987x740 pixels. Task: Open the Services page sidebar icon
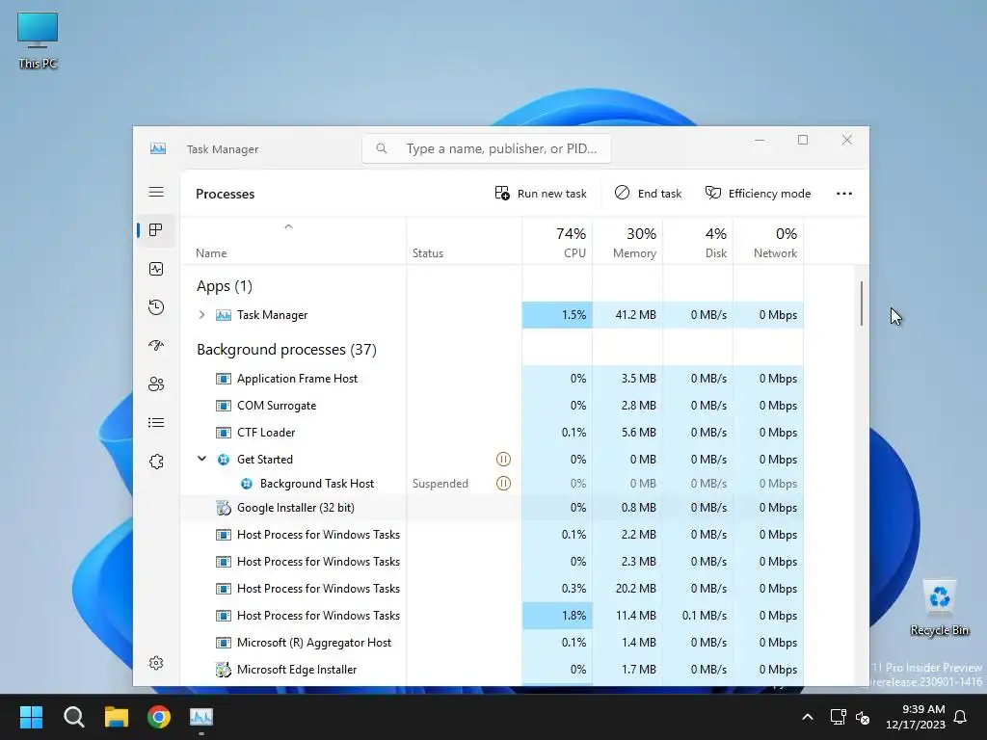pyautogui.click(x=156, y=462)
